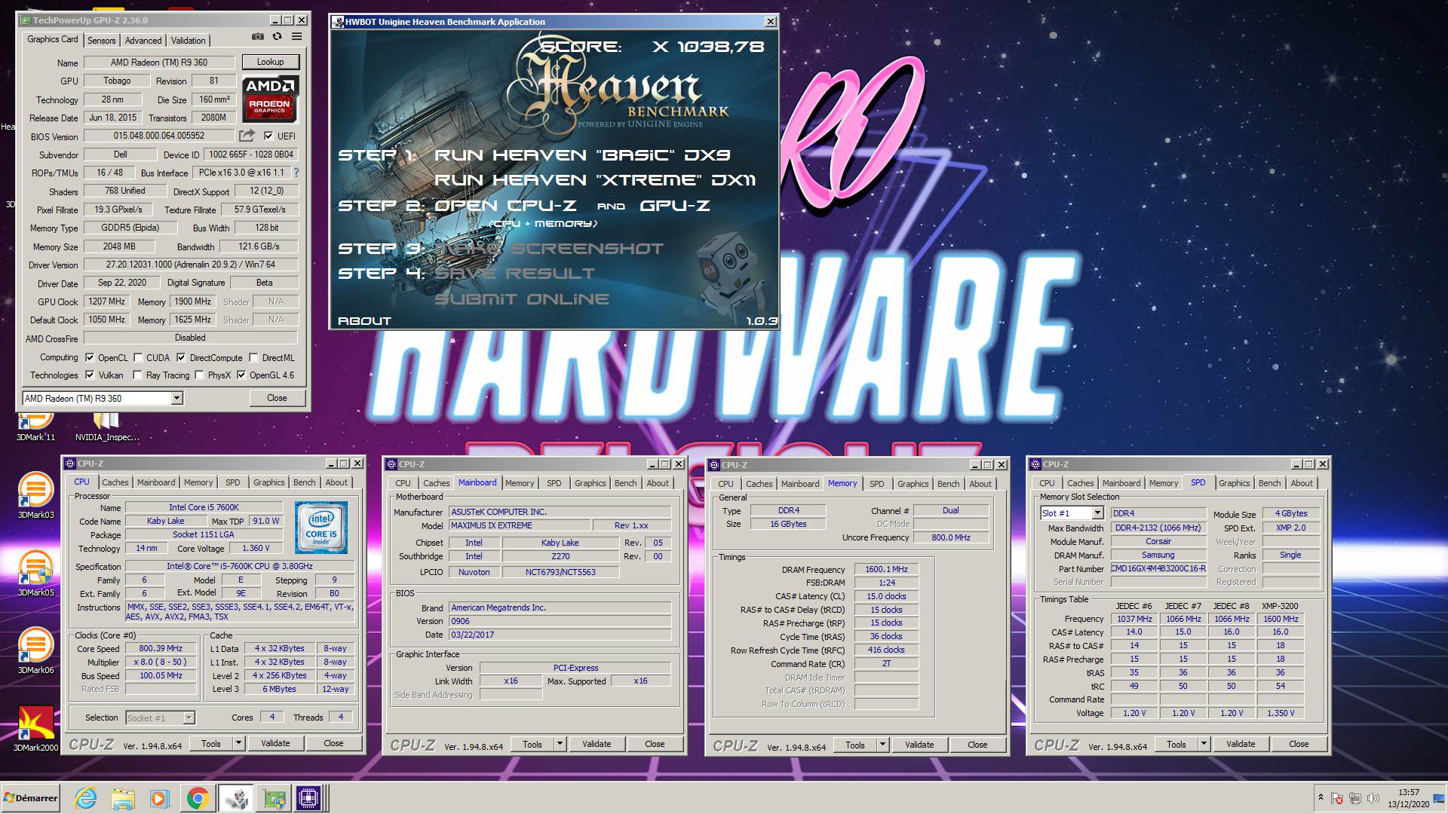Click the volume speaker tray icon
1448x814 pixels.
tap(1373, 798)
